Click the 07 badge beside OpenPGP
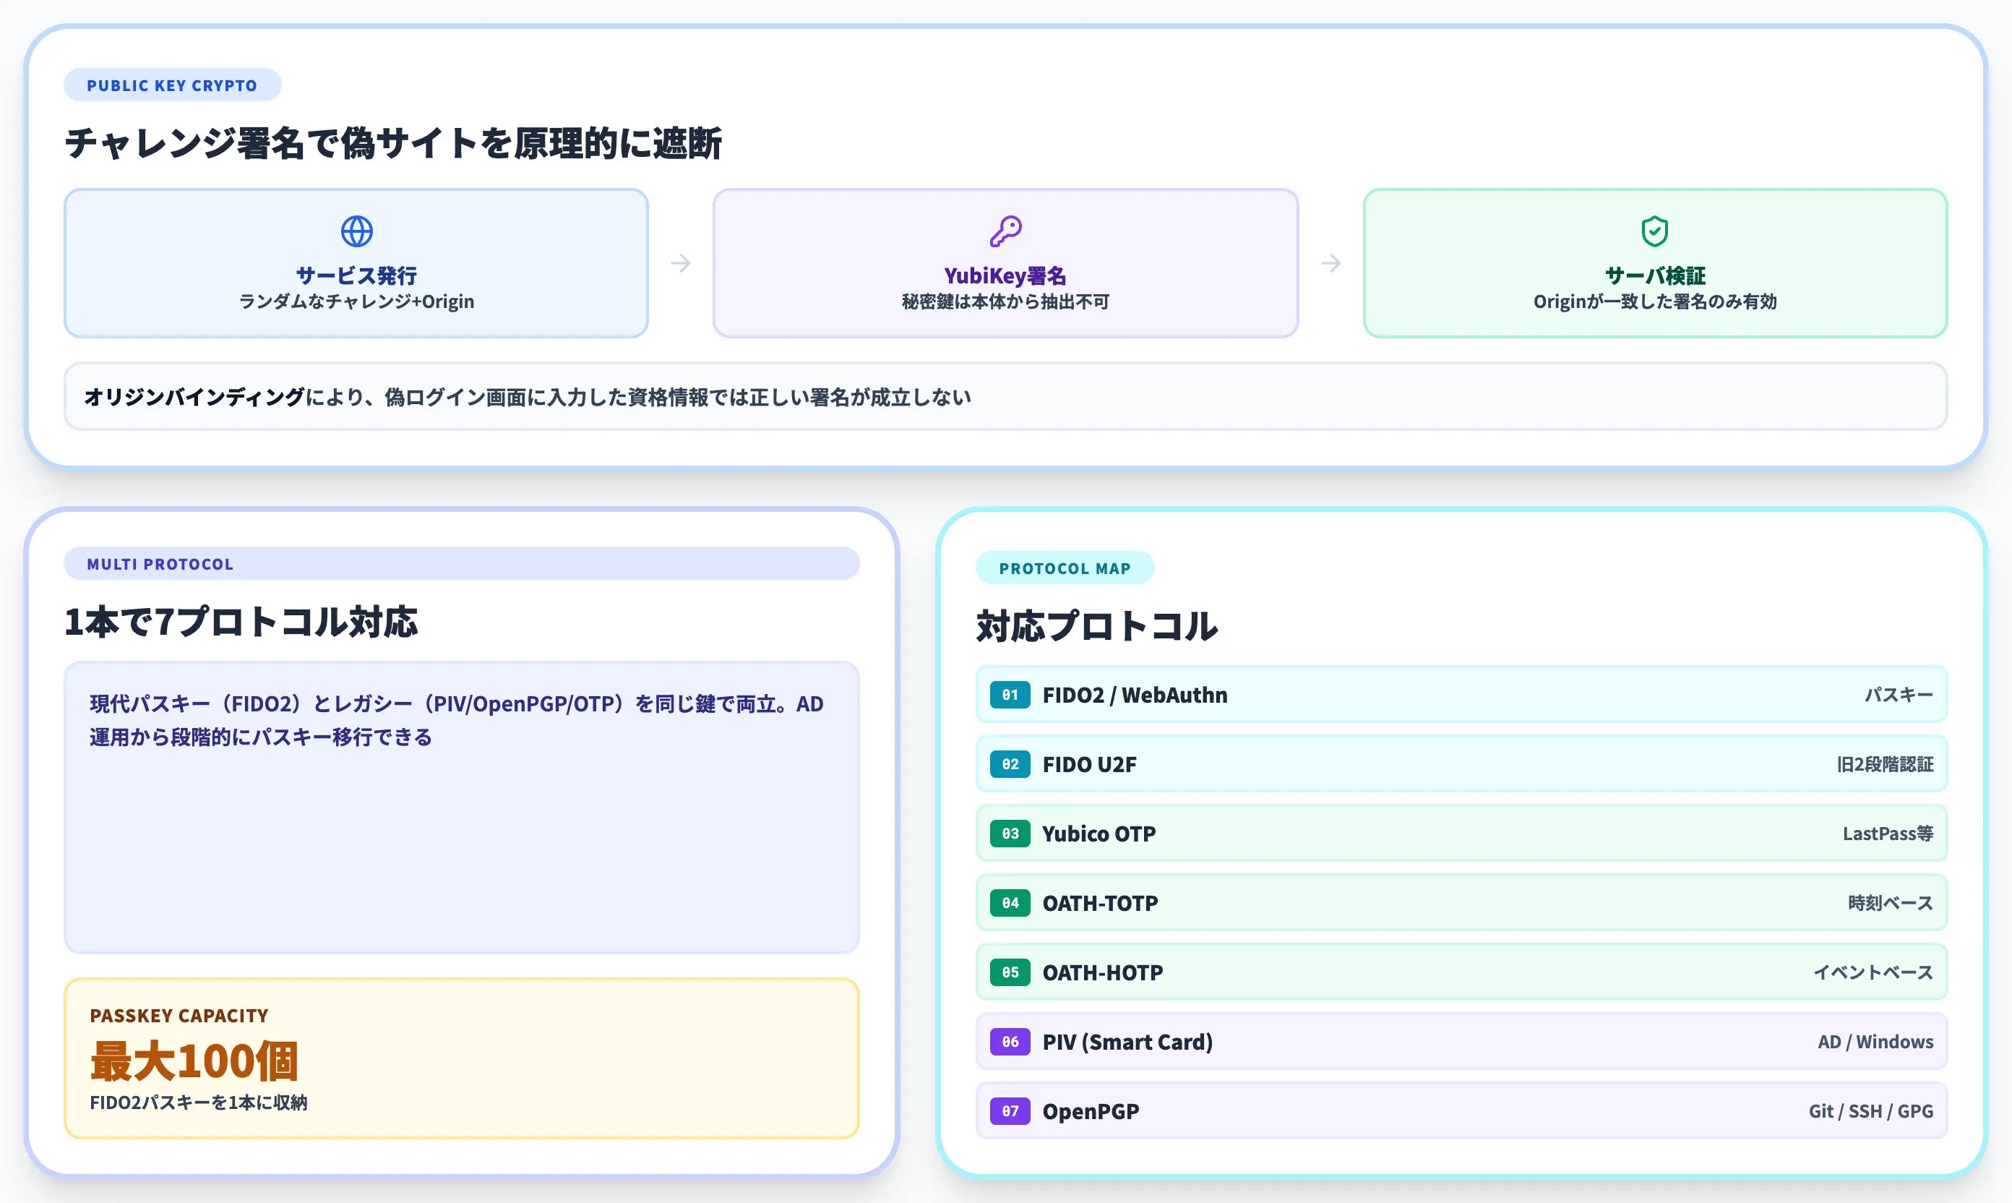Viewport: 2012px width, 1203px height. 1010,1110
